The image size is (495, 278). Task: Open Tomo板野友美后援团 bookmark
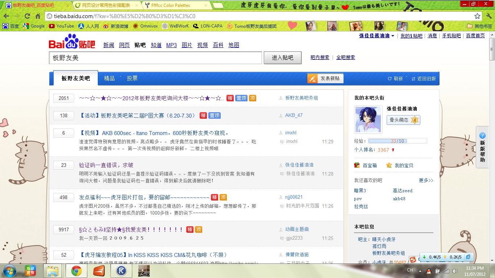click(x=251, y=26)
